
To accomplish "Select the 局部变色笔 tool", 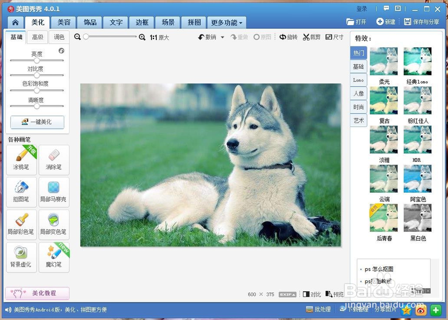I will point(54,225).
